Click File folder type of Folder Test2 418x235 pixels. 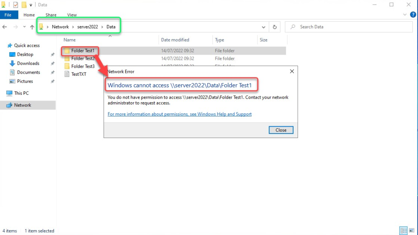[x=225, y=59]
